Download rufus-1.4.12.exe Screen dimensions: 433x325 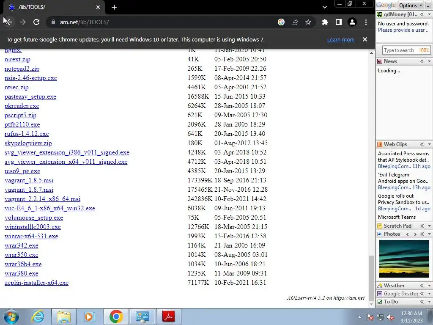point(27,134)
